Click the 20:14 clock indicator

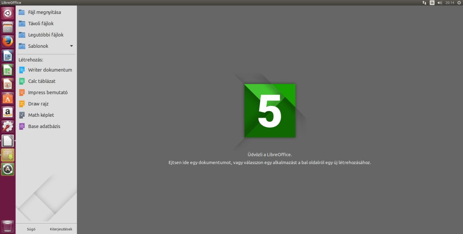[x=450, y=3]
